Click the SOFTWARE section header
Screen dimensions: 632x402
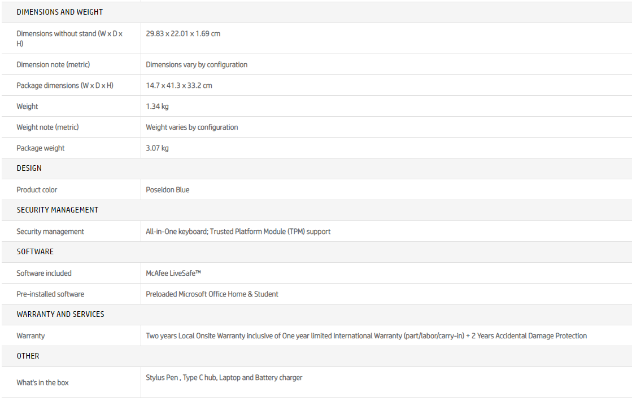pos(35,252)
